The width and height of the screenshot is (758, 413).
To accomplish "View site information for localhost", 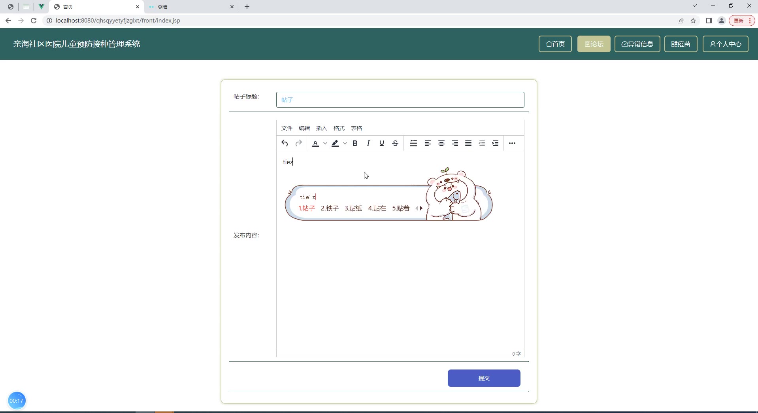I will pyautogui.click(x=49, y=21).
